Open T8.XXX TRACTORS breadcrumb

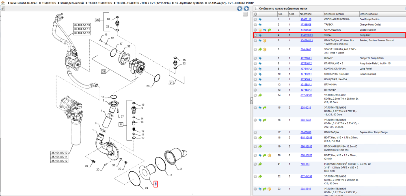click(101, 3)
